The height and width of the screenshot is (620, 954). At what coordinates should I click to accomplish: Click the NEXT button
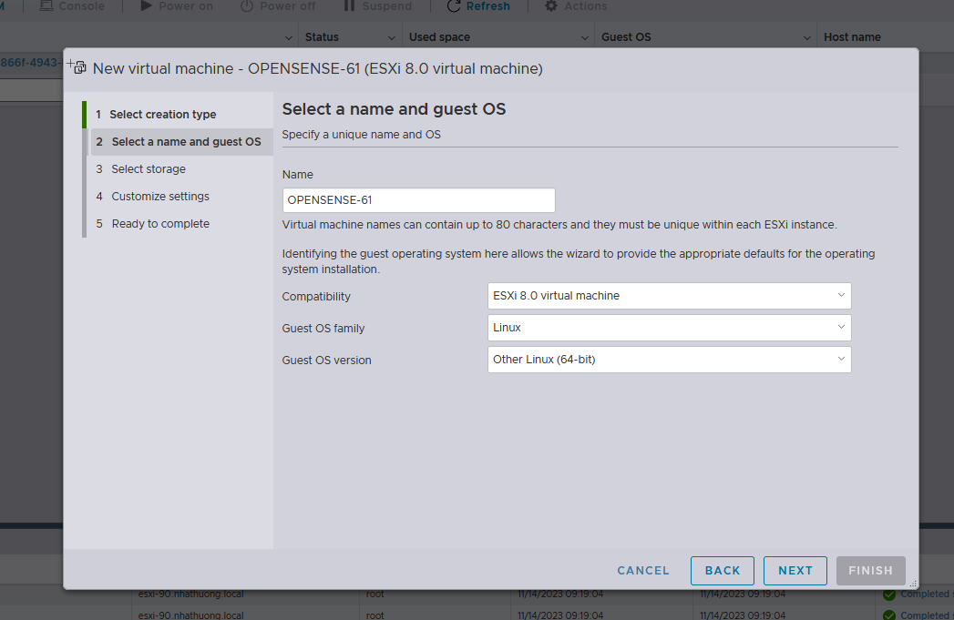[795, 571]
